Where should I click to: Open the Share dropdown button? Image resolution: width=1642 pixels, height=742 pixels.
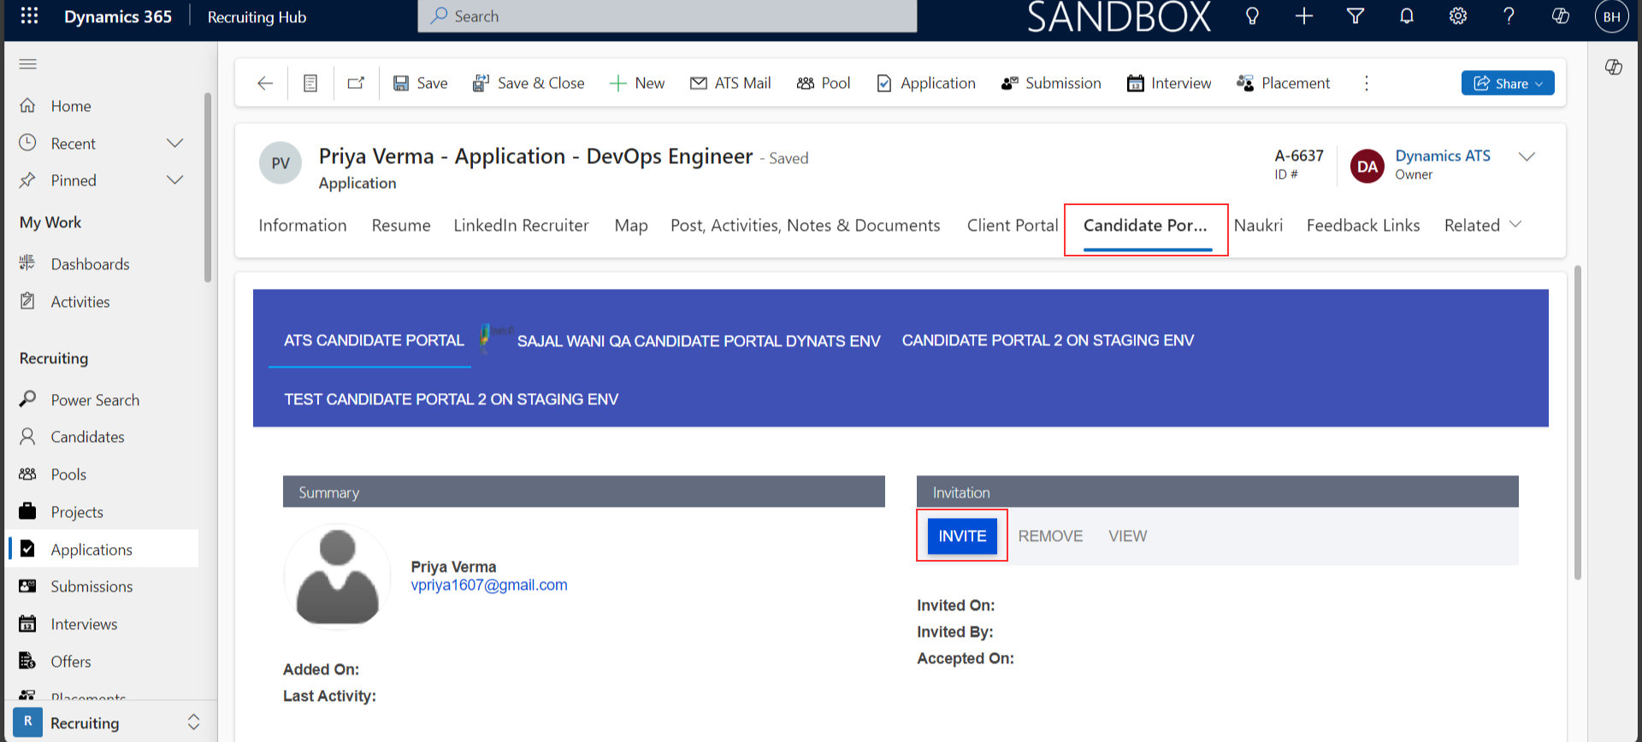[1508, 83]
